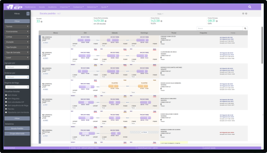Click the small icon under Condutor VLT for Lilian Regina de Jesus
The image size is (267, 153).
(x=161, y=58)
